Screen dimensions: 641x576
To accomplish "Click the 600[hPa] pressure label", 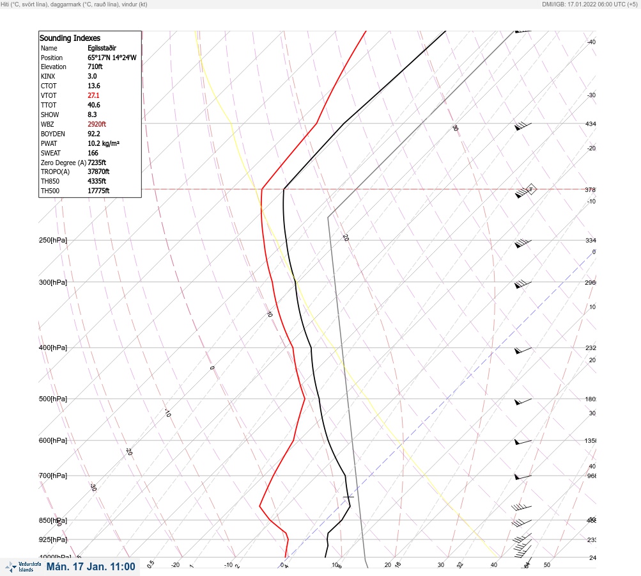I will pos(53,440).
